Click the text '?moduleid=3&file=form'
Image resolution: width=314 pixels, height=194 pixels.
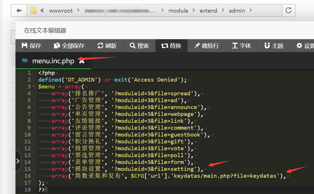[x=149, y=162]
